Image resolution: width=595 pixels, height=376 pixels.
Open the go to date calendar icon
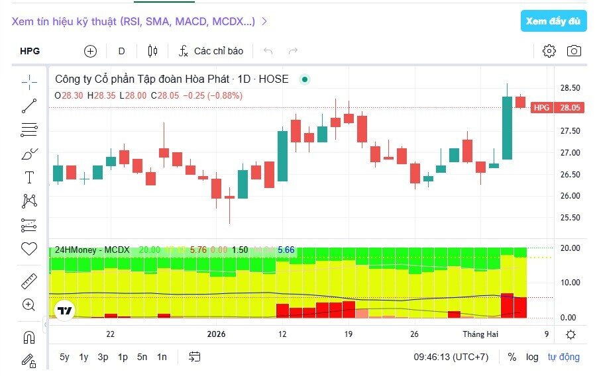[x=195, y=357]
